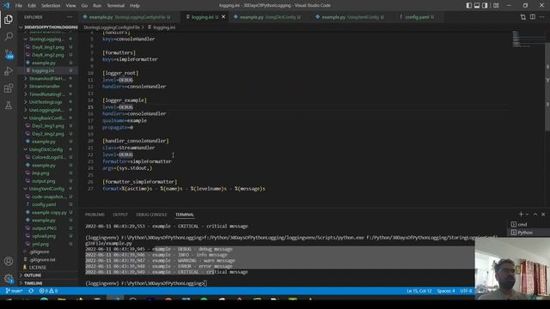Open the Source Control view
Image resolution: width=550 pixels, height=309 pixels.
[x=9, y=54]
